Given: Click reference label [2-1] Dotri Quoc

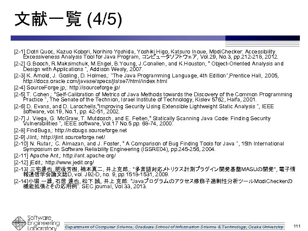Looking at the screenshot, I should 34,52.
